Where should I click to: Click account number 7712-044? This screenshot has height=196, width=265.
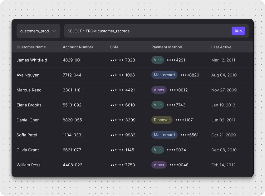72,75
